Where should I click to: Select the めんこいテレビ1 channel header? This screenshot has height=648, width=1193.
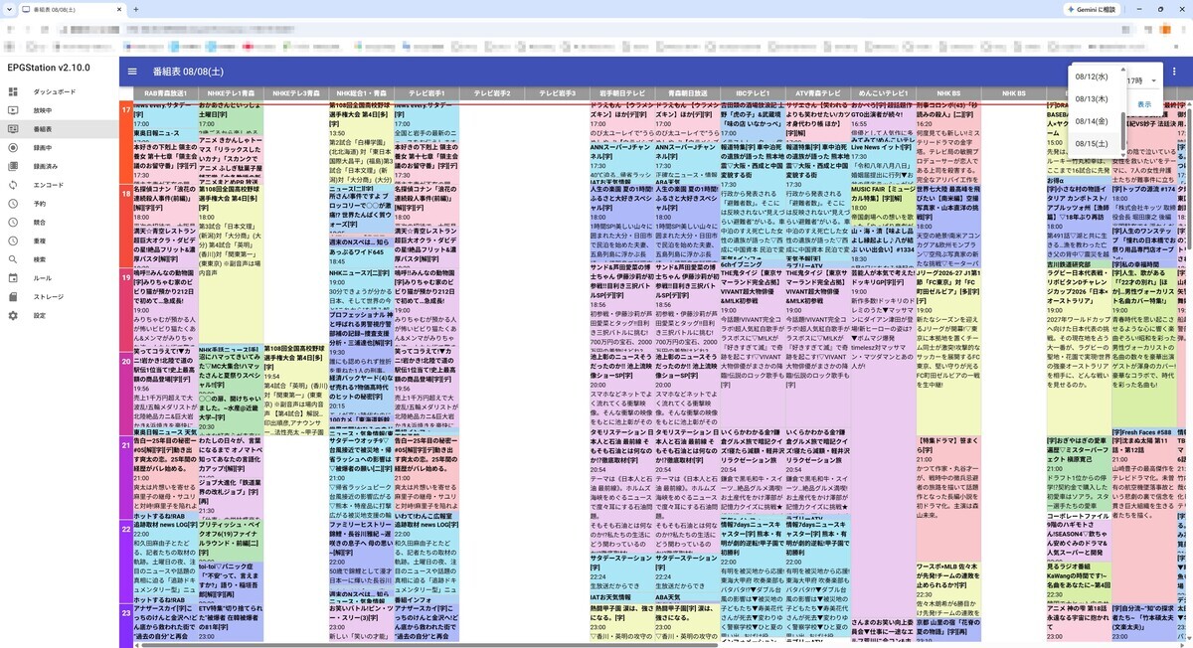coord(882,93)
